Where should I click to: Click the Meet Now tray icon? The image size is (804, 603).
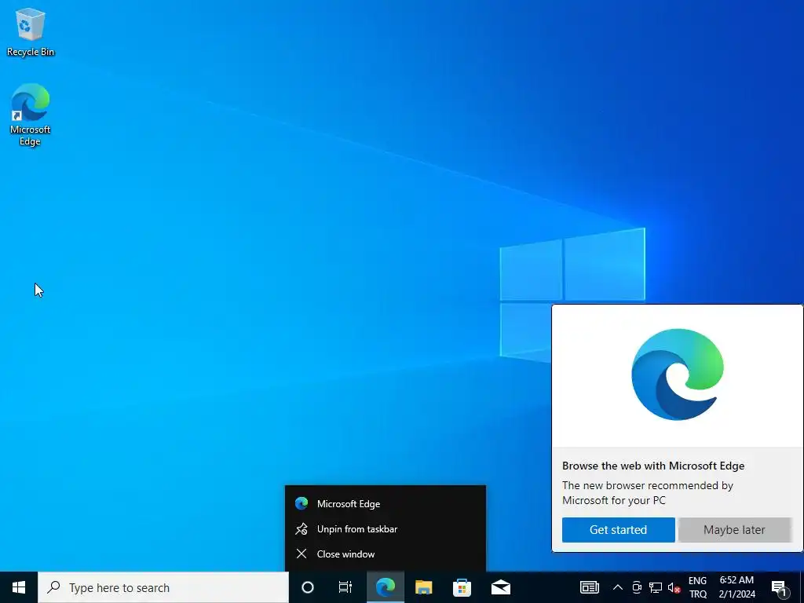[637, 587]
